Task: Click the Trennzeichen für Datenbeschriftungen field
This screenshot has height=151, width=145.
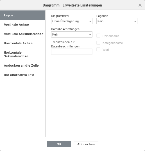Action: point(72,52)
